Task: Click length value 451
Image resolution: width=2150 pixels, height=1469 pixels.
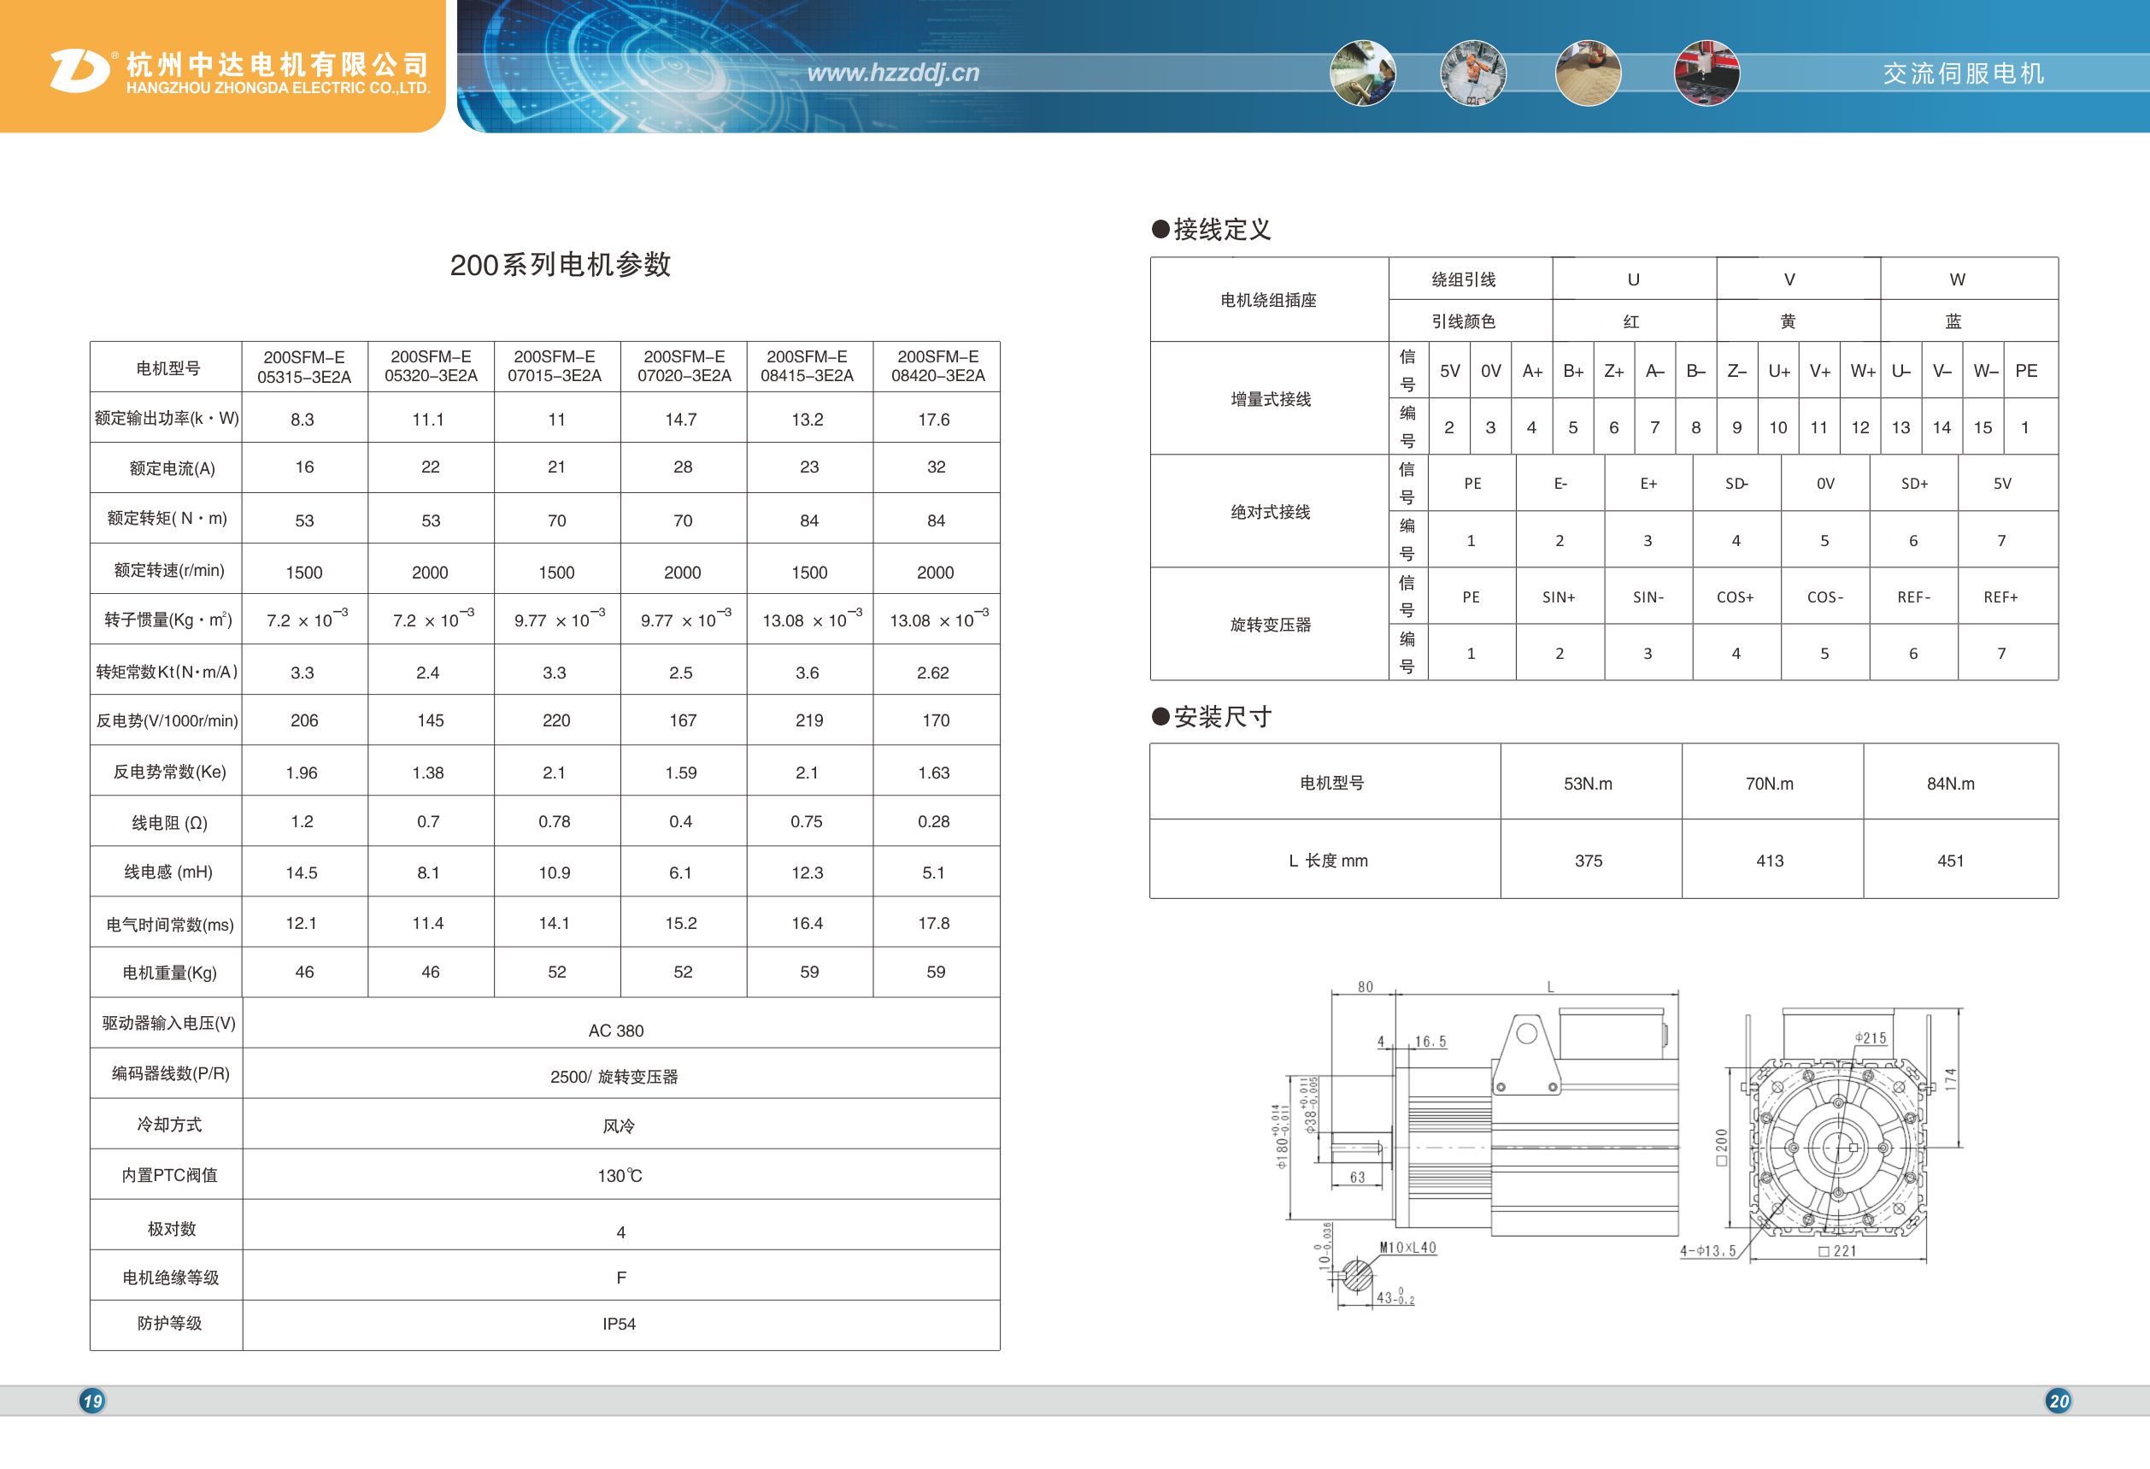Action: 1950,861
